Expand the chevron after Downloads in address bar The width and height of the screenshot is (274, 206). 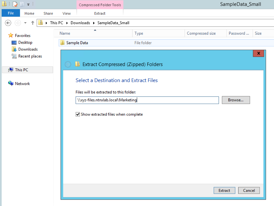[94, 23]
